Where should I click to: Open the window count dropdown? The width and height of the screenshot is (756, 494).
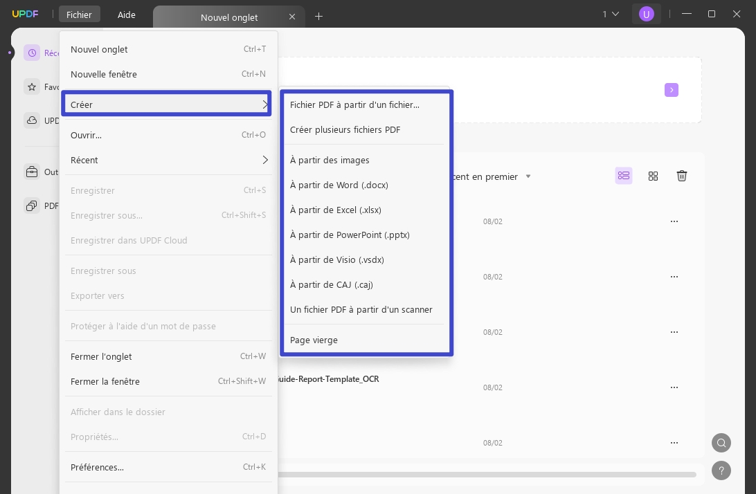pyautogui.click(x=611, y=14)
